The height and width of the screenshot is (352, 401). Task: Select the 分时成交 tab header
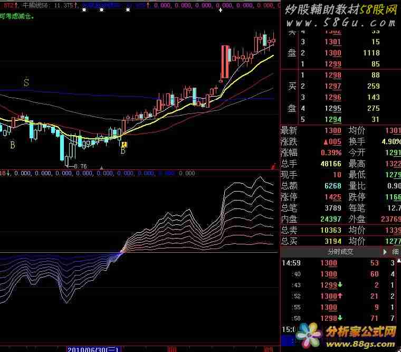[x=340, y=252]
